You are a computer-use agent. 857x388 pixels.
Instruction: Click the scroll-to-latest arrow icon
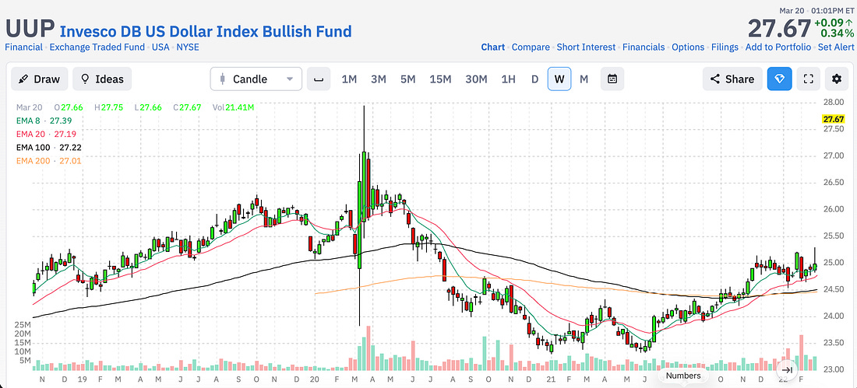[x=787, y=369]
